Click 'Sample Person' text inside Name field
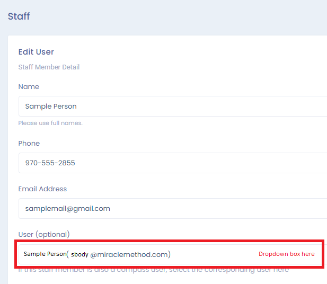The width and height of the screenshot is (327, 284). [x=51, y=106]
